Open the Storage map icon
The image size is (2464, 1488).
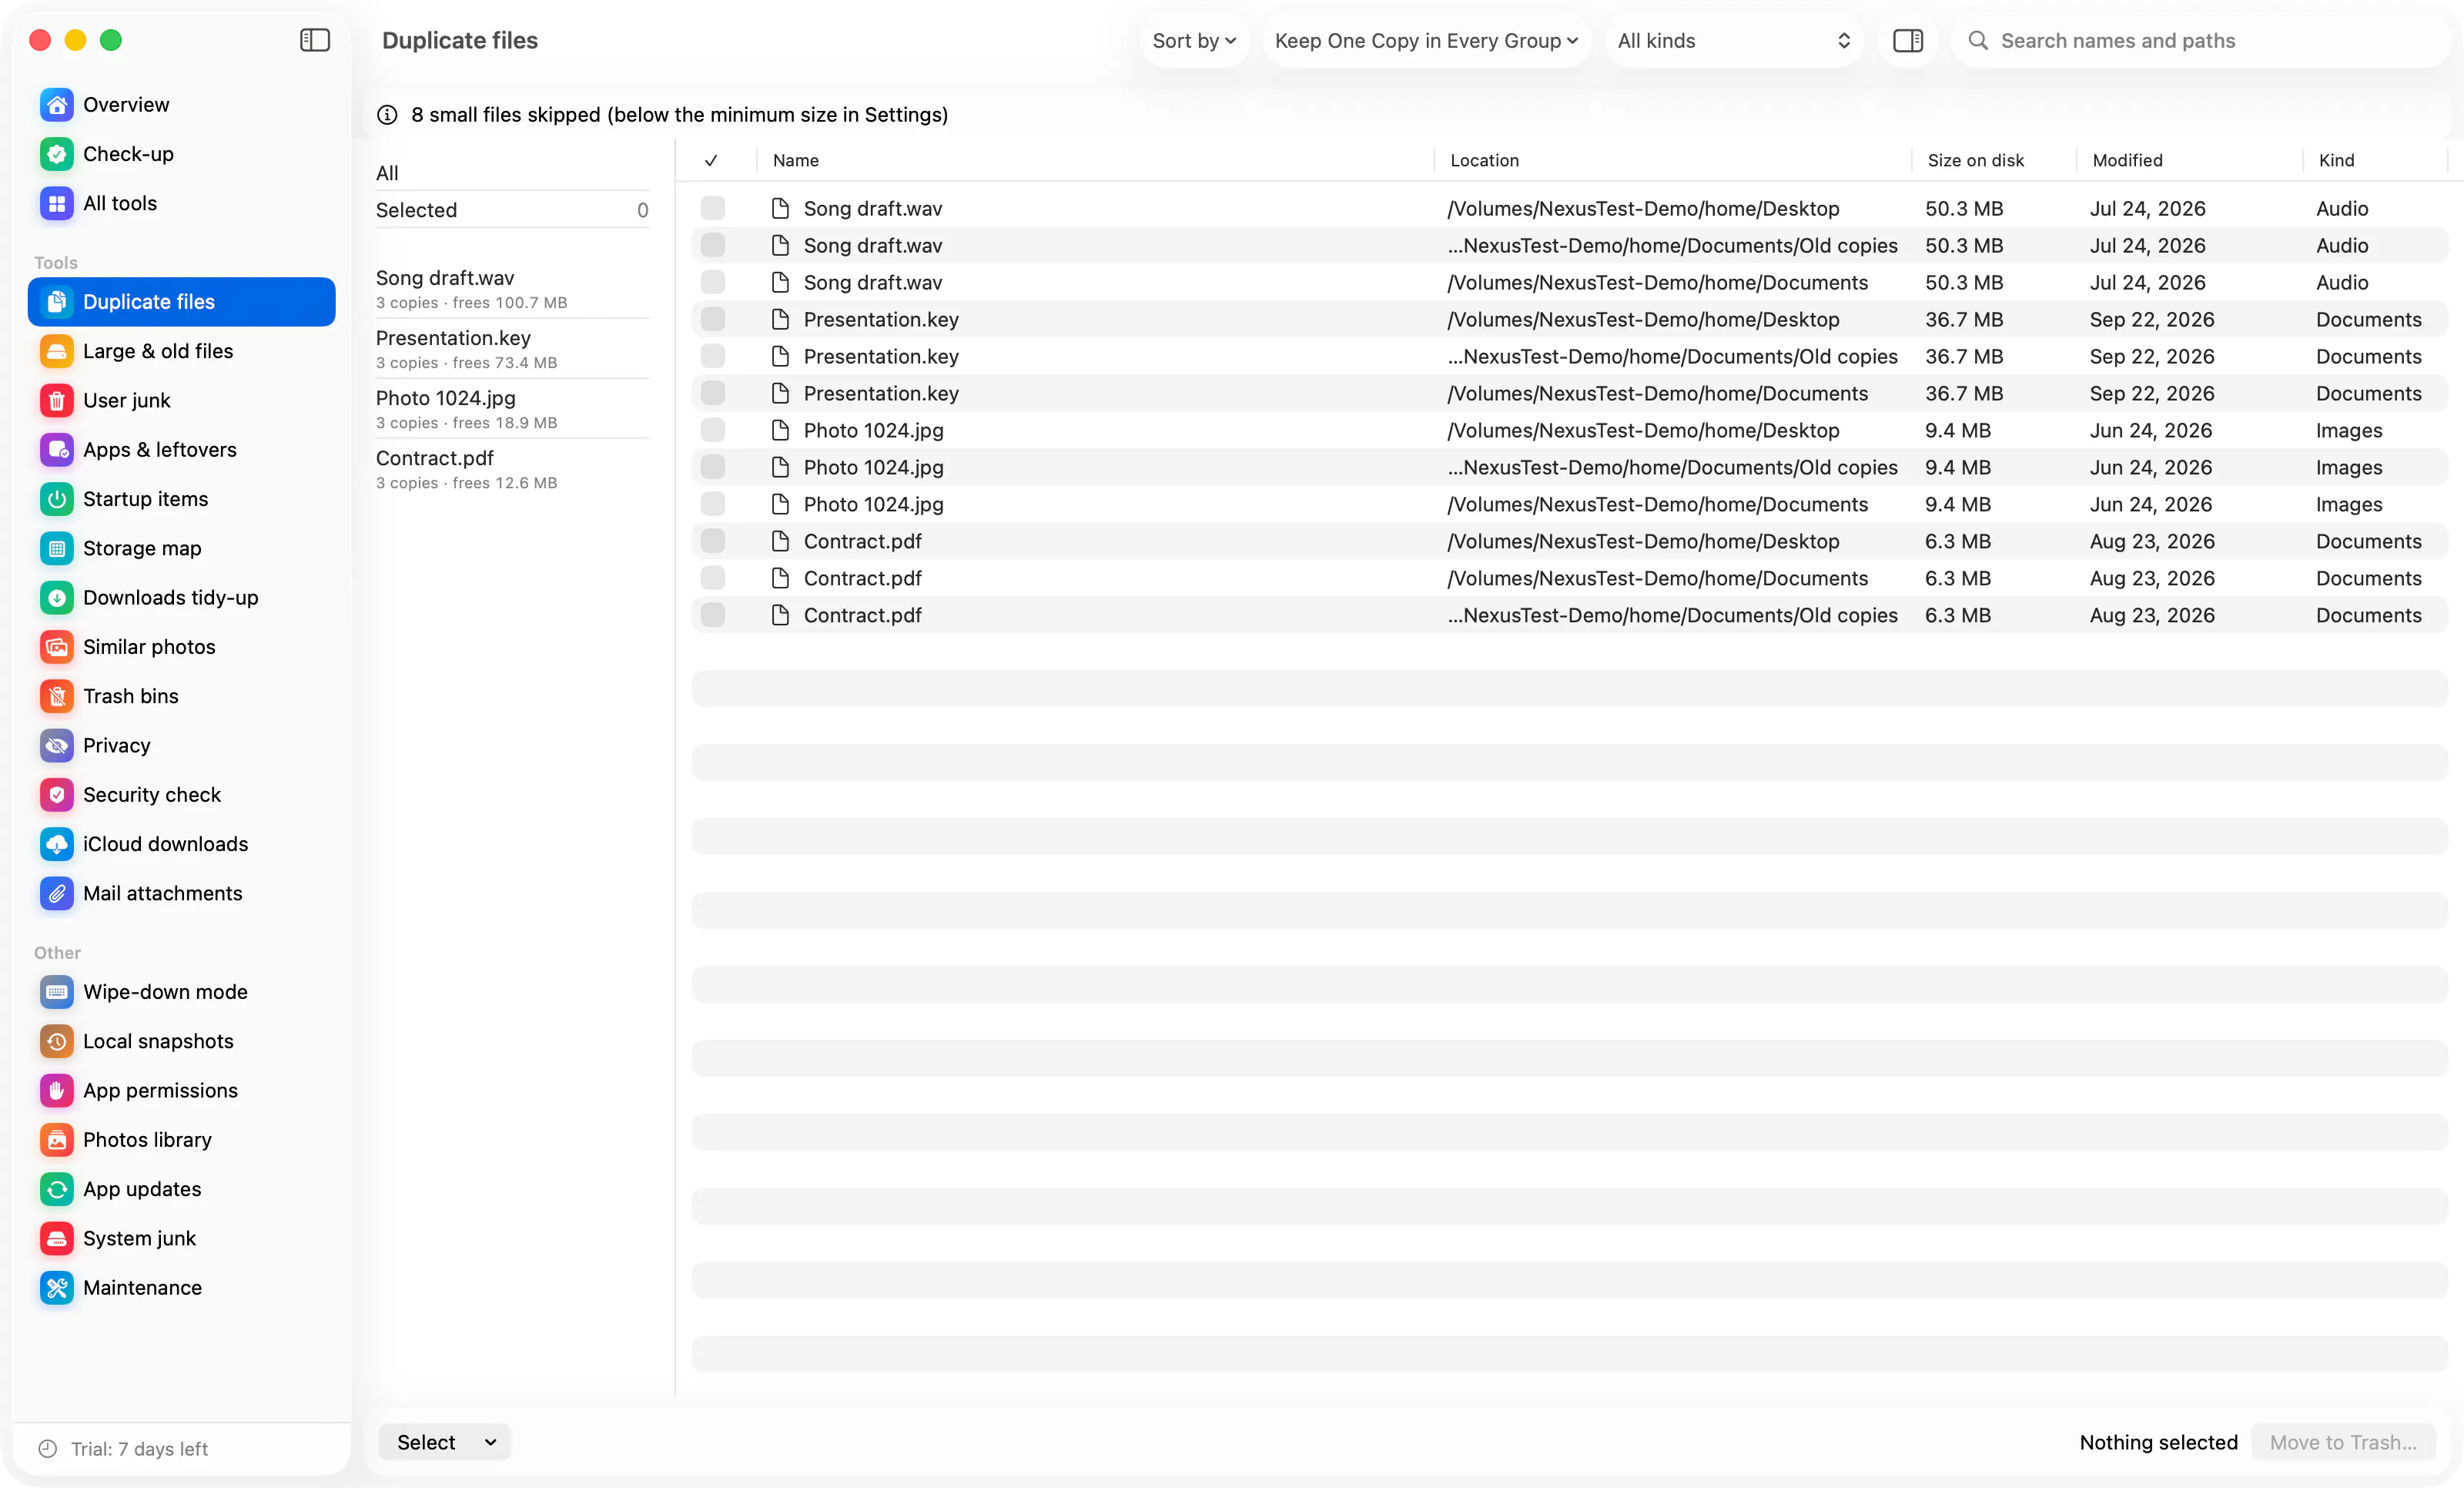click(x=57, y=548)
